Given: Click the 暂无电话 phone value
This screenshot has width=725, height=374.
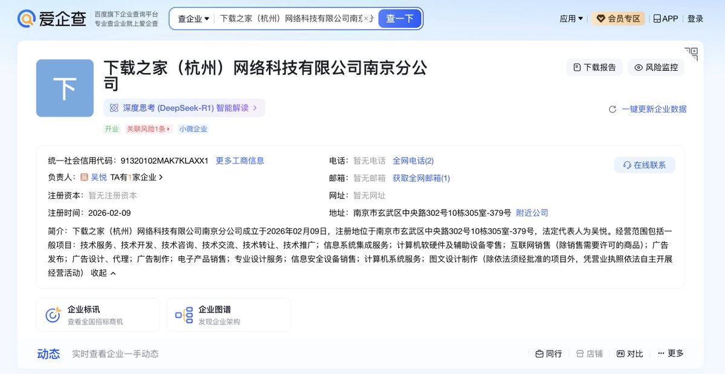Looking at the screenshot, I should (369, 161).
